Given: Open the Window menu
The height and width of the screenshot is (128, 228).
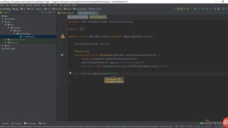Looking at the screenshot, I should point(67,5).
